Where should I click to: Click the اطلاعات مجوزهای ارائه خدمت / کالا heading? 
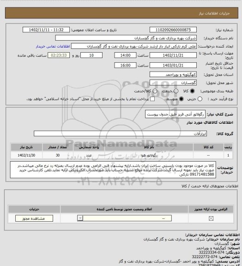(210, 186)
